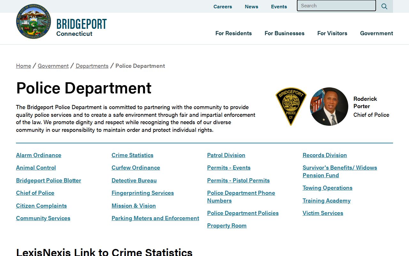The height and width of the screenshot is (256, 409).
Task: Go to Departments breadcrumb link
Action: pyautogui.click(x=92, y=66)
